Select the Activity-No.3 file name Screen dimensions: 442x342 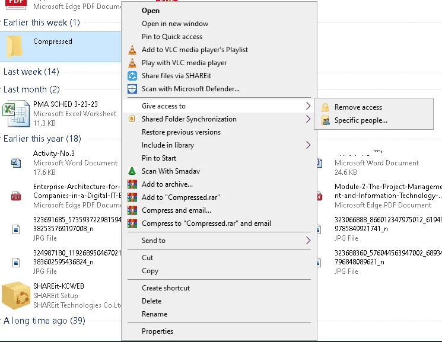[x=54, y=154]
